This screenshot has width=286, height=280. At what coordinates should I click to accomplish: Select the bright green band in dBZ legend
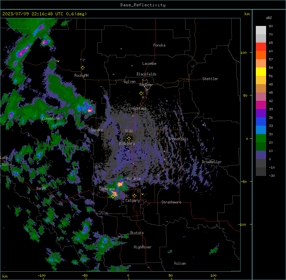(x=261, y=138)
